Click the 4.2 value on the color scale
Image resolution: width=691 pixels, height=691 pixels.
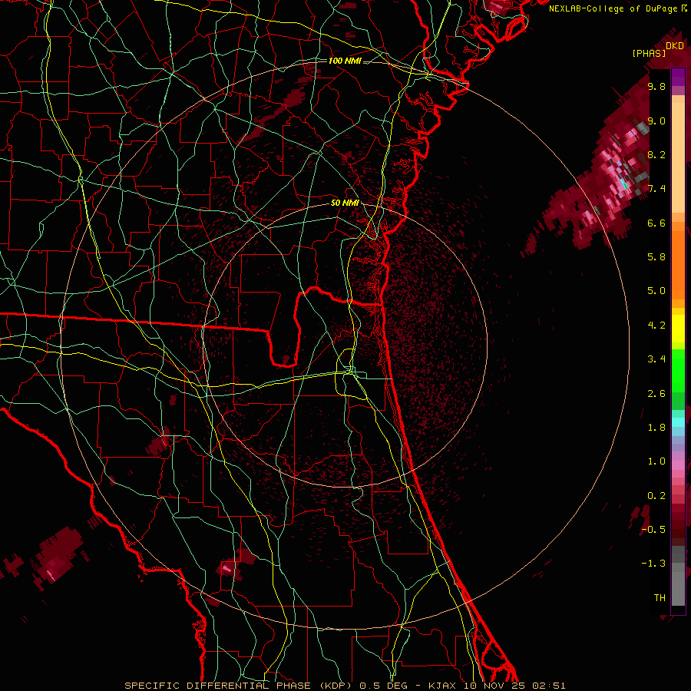click(656, 326)
